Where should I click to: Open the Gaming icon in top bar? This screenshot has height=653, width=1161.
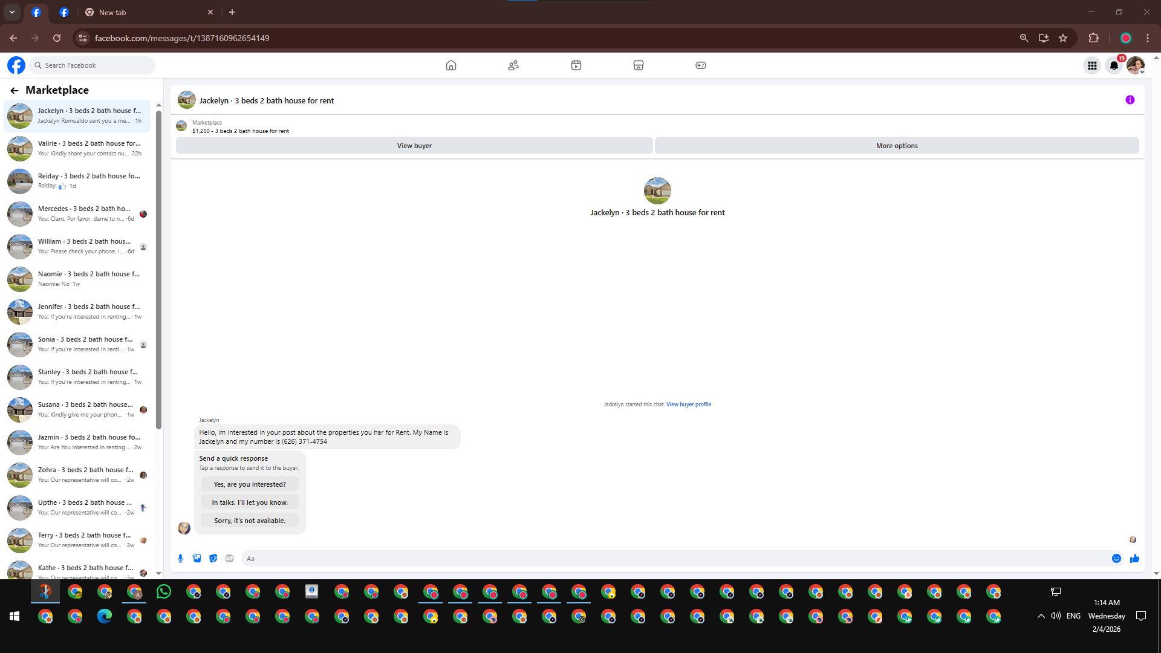(x=700, y=65)
